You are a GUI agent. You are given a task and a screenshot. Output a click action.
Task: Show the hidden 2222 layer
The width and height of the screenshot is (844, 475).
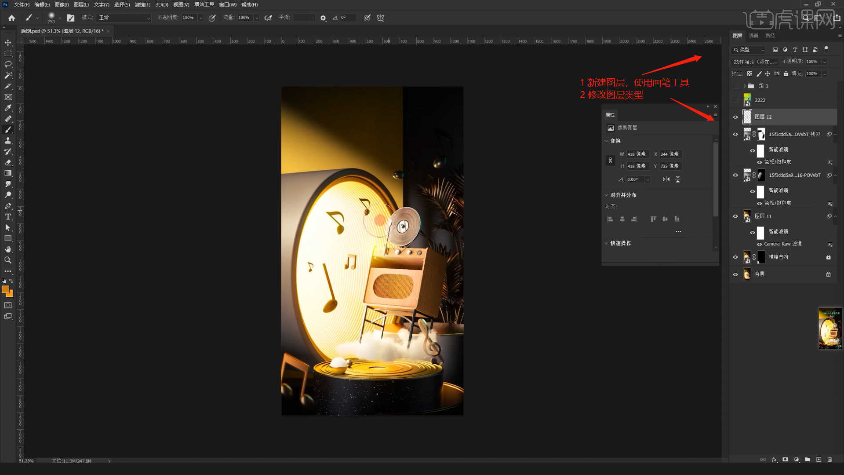pyautogui.click(x=735, y=100)
